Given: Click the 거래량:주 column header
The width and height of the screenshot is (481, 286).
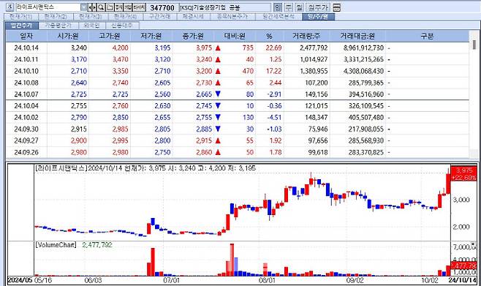Looking at the screenshot, I should [306, 36].
